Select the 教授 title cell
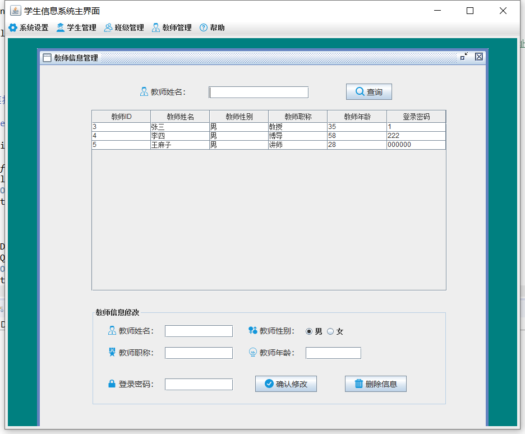This screenshot has height=434, width=525. (x=298, y=127)
